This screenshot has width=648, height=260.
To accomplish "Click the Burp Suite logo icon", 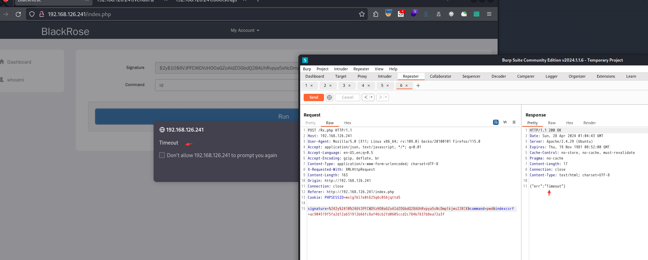I will pyautogui.click(x=305, y=60).
